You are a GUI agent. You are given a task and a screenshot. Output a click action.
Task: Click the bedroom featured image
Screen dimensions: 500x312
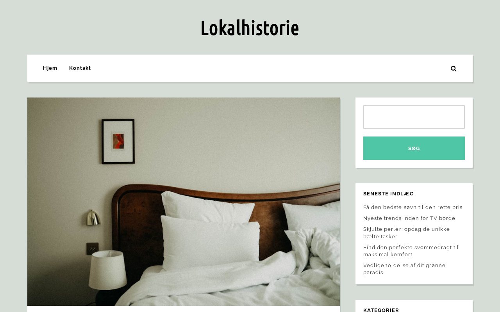184,202
